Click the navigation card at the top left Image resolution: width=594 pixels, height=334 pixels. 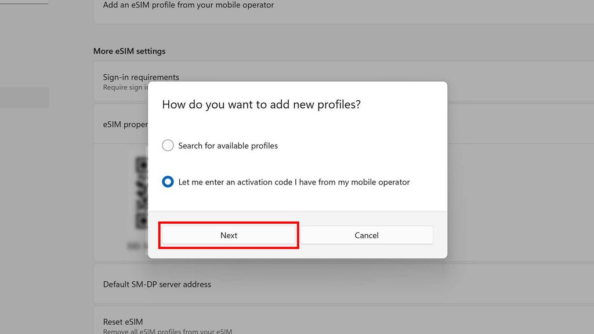(x=23, y=2)
